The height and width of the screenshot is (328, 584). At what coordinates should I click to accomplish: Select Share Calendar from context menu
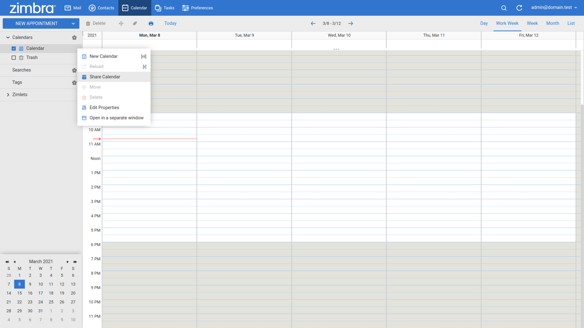(x=105, y=77)
